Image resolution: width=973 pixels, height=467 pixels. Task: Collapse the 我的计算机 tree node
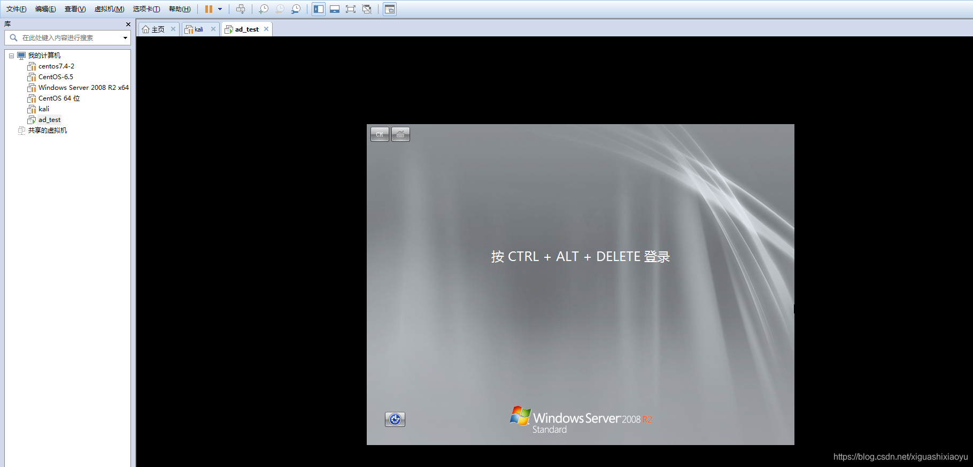click(11, 56)
